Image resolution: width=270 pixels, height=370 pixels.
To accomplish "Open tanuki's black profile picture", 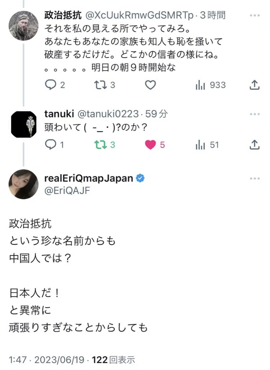I will [23, 125].
